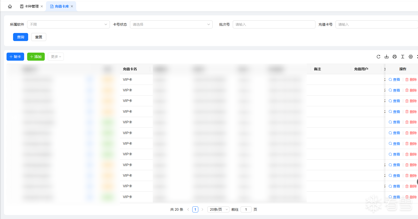Viewport: 418px width, 219px height.
Task: Click the 所属软件 field label
Action: point(17,24)
